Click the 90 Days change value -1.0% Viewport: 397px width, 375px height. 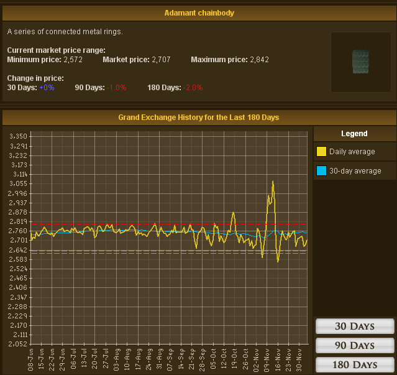(x=116, y=88)
